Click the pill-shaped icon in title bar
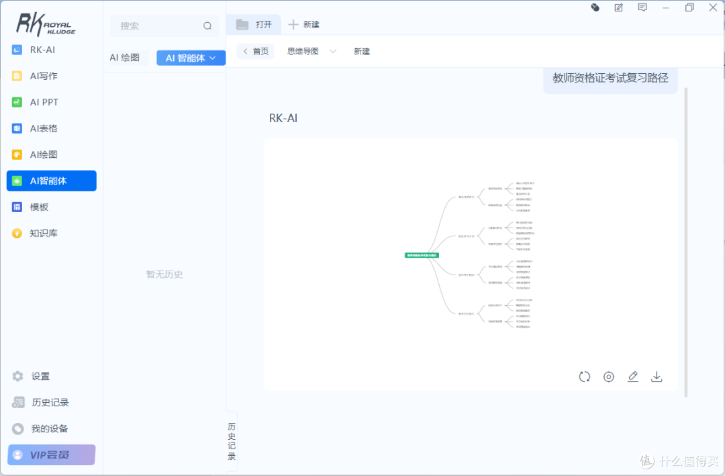725x476 pixels. (x=595, y=7)
